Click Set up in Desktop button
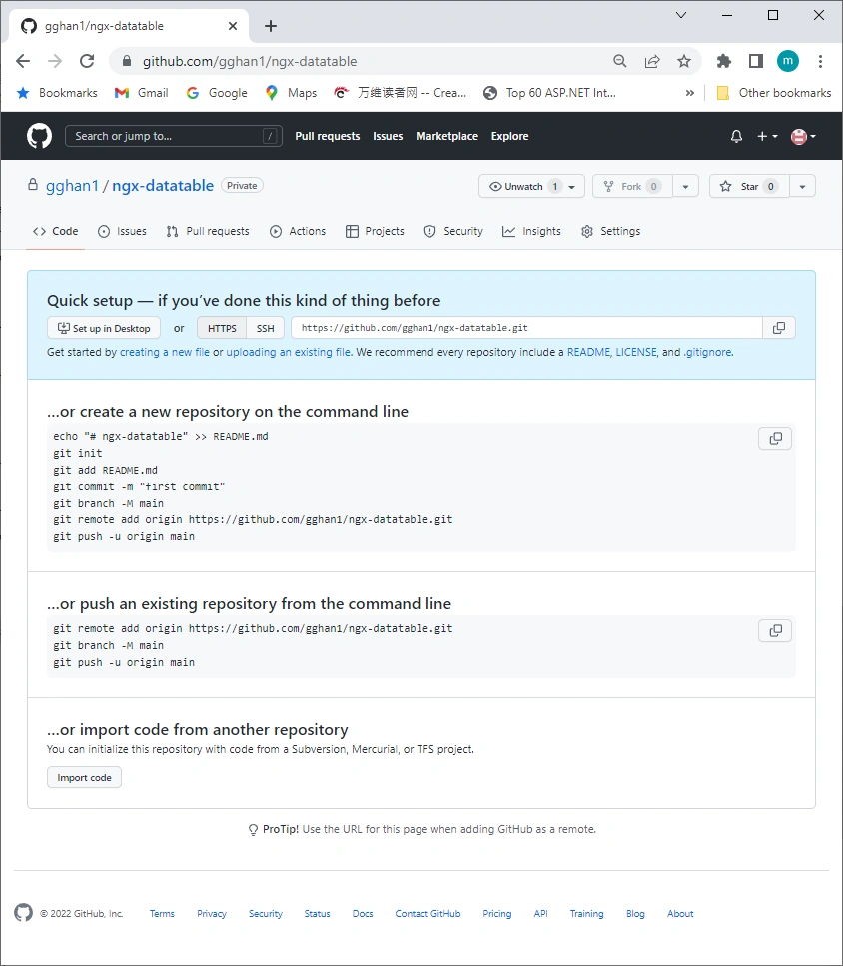Image resolution: width=843 pixels, height=966 pixels. pyautogui.click(x=104, y=328)
